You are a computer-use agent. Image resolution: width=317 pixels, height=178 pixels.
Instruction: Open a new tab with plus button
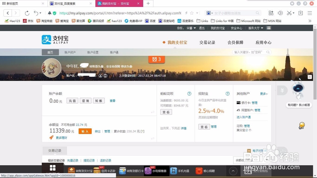(148, 3)
